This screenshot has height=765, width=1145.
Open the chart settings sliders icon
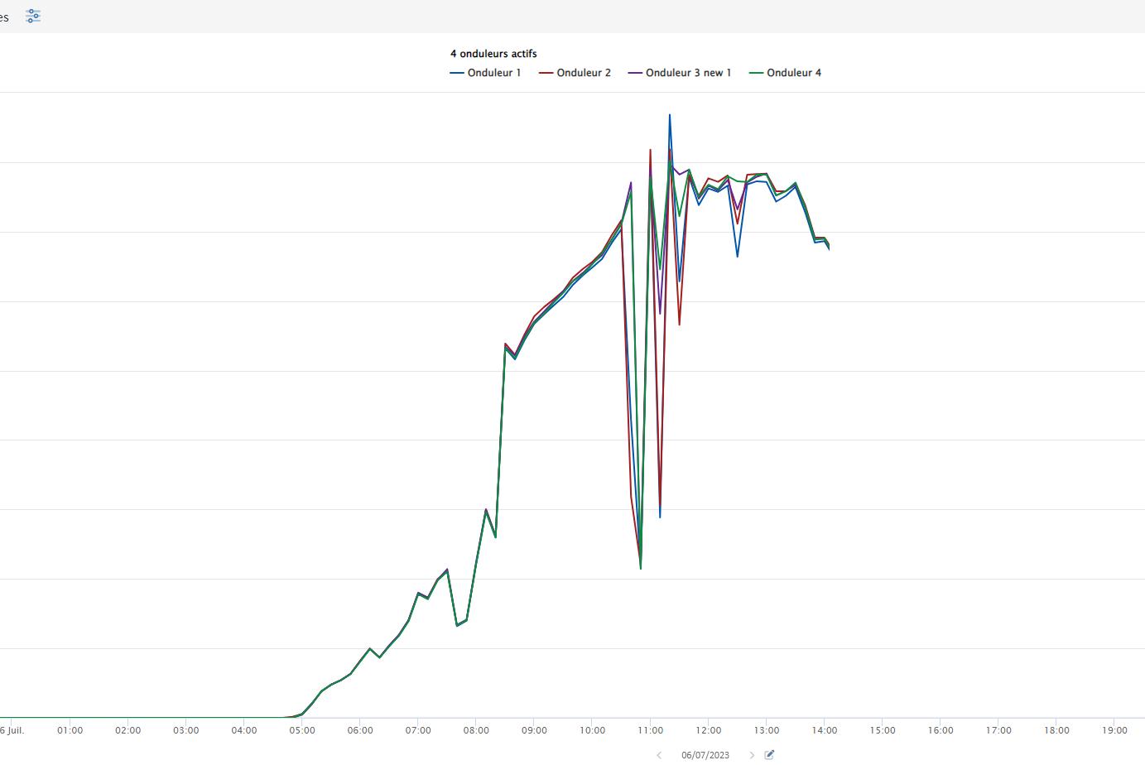pyautogui.click(x=33, y=17)
